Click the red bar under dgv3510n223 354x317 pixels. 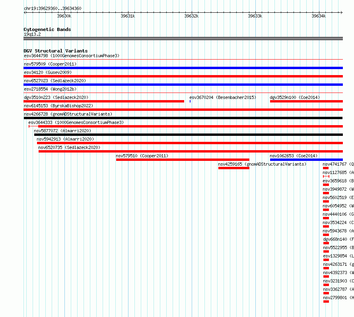click(104, 101)
